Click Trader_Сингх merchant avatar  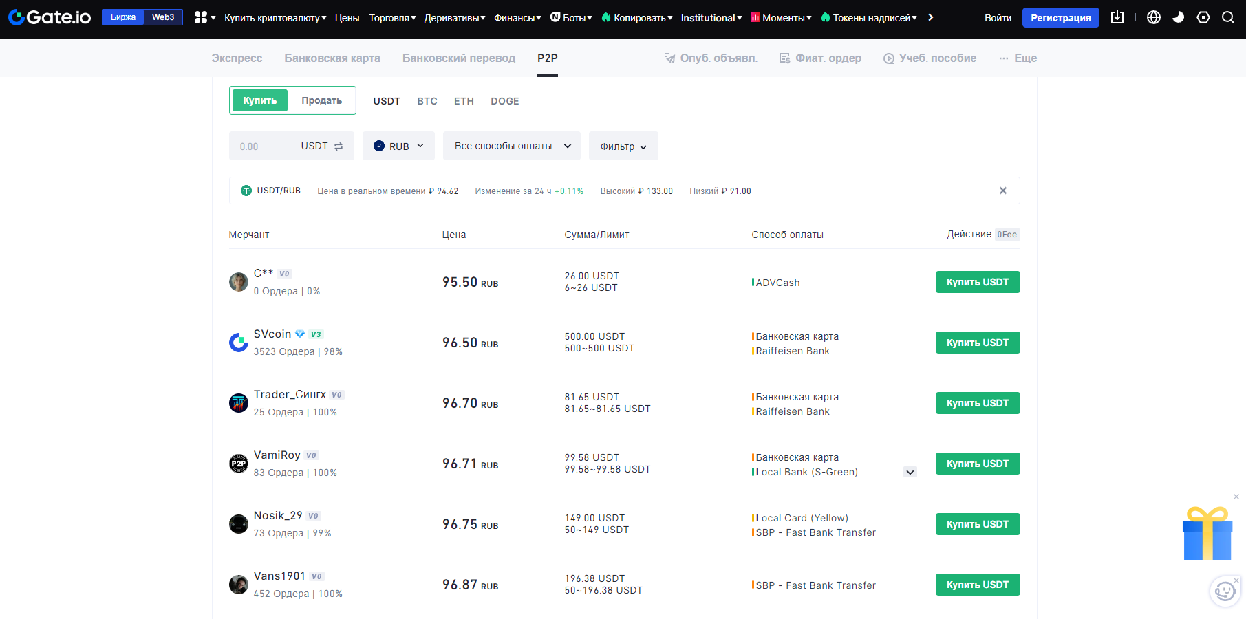(x=239, y=403)
